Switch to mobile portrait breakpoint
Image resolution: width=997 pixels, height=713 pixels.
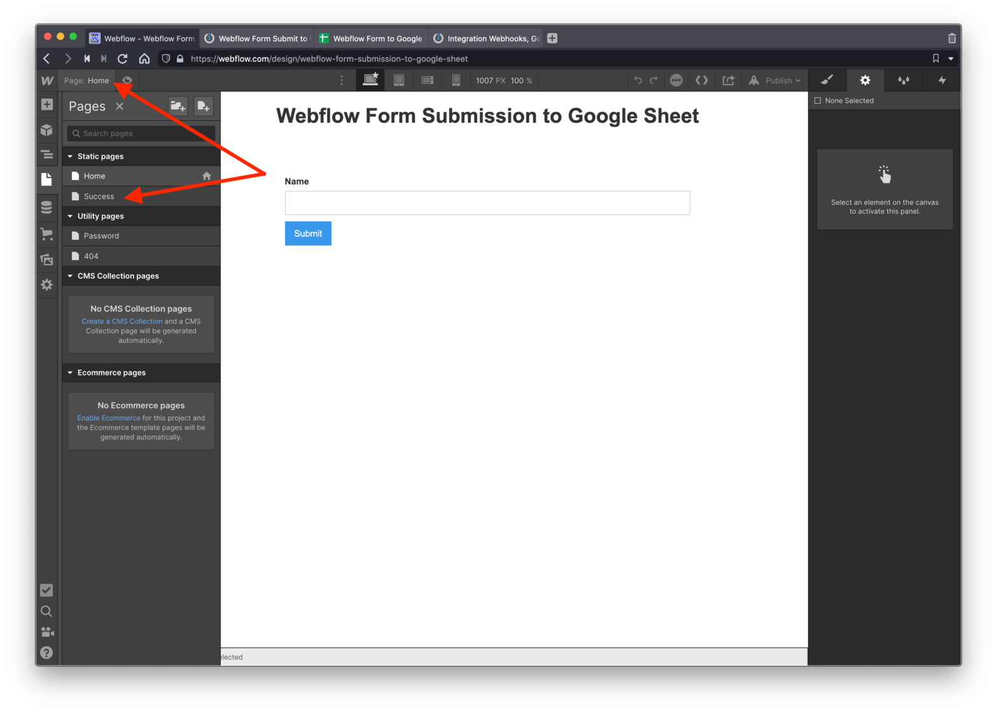456,80
